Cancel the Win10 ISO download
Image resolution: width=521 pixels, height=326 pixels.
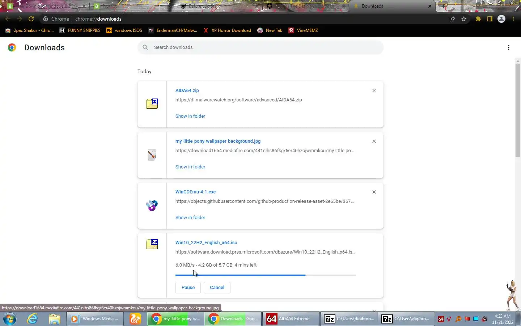click(217, 288)
